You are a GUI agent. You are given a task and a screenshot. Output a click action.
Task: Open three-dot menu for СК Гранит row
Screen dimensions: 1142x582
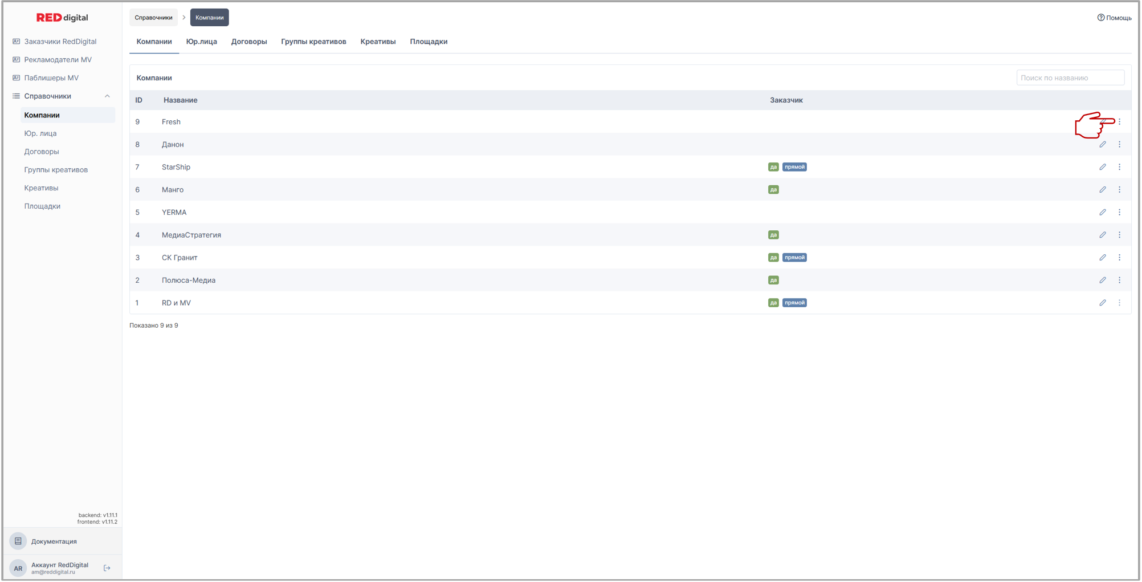[1119, 258]
